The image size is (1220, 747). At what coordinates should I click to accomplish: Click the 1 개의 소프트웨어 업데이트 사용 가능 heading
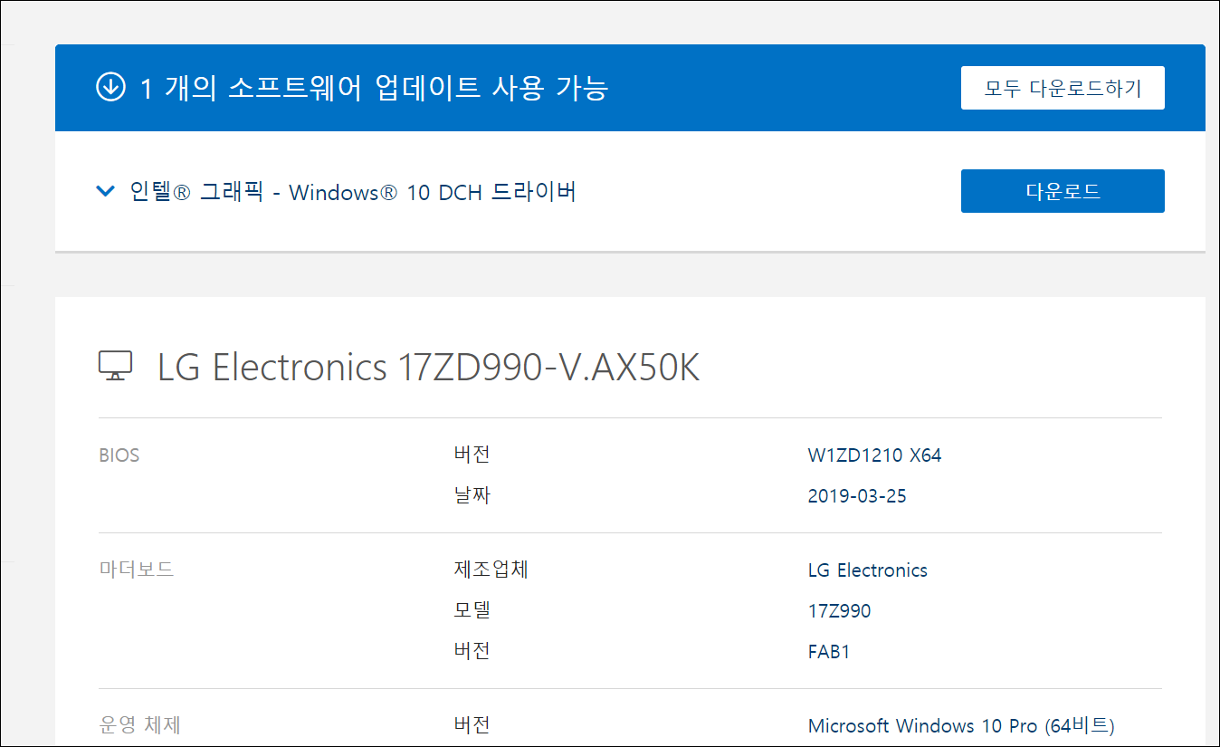pyautogui.click(x=374, y=88)
